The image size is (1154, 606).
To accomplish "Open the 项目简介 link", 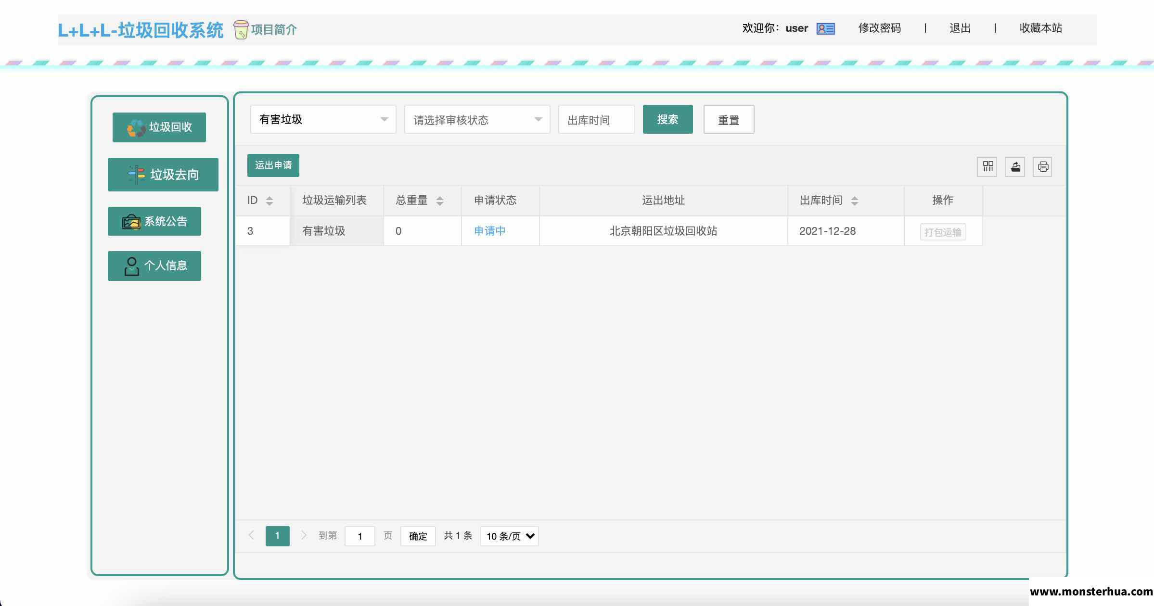I will tap(274, 30).
